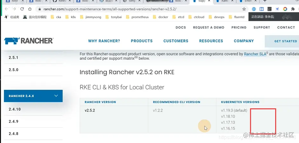This screenshot has width=299, height=143.
Task: Click the v1.19.3 (default) Kubernetes version
Action: click(234, 110)
